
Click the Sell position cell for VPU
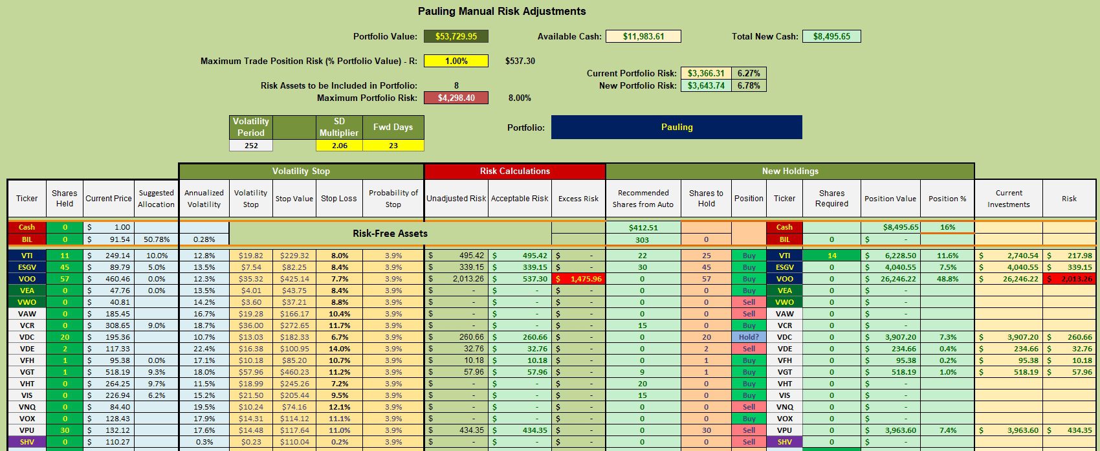point(749,430)
